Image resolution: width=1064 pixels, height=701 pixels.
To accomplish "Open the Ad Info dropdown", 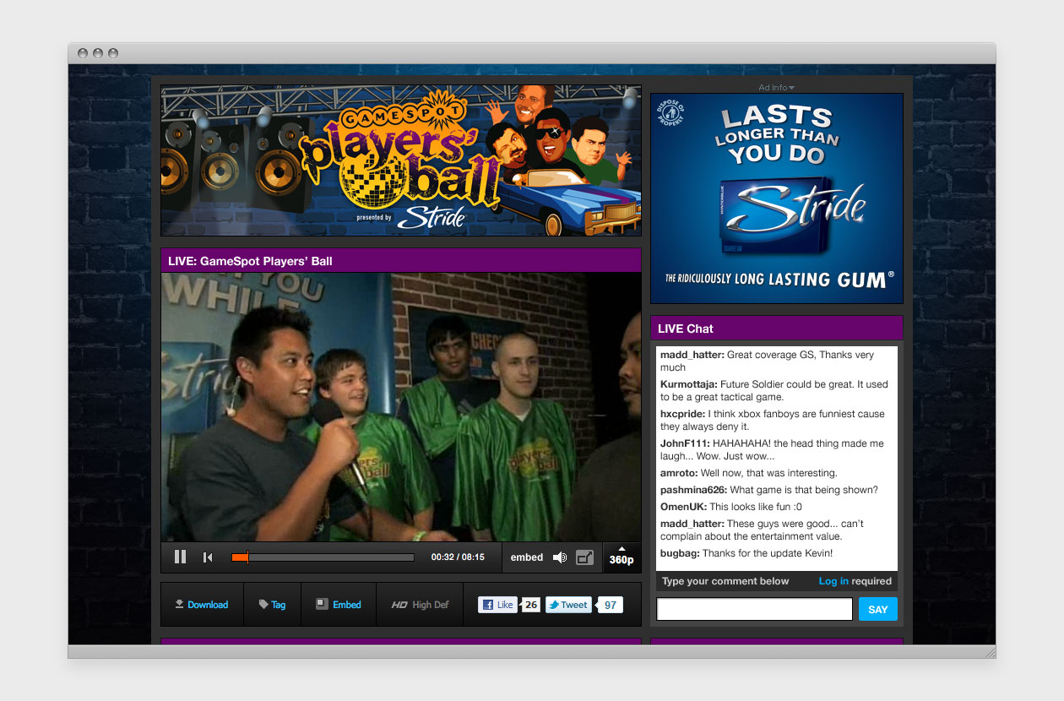I will [776, 87].
